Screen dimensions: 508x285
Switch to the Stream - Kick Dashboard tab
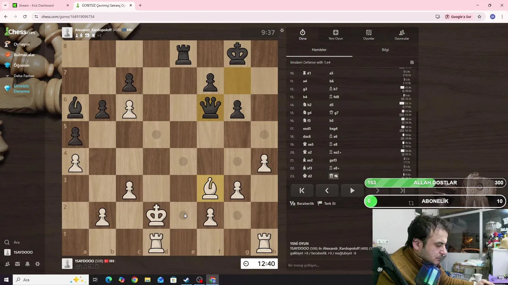[36, 6]
